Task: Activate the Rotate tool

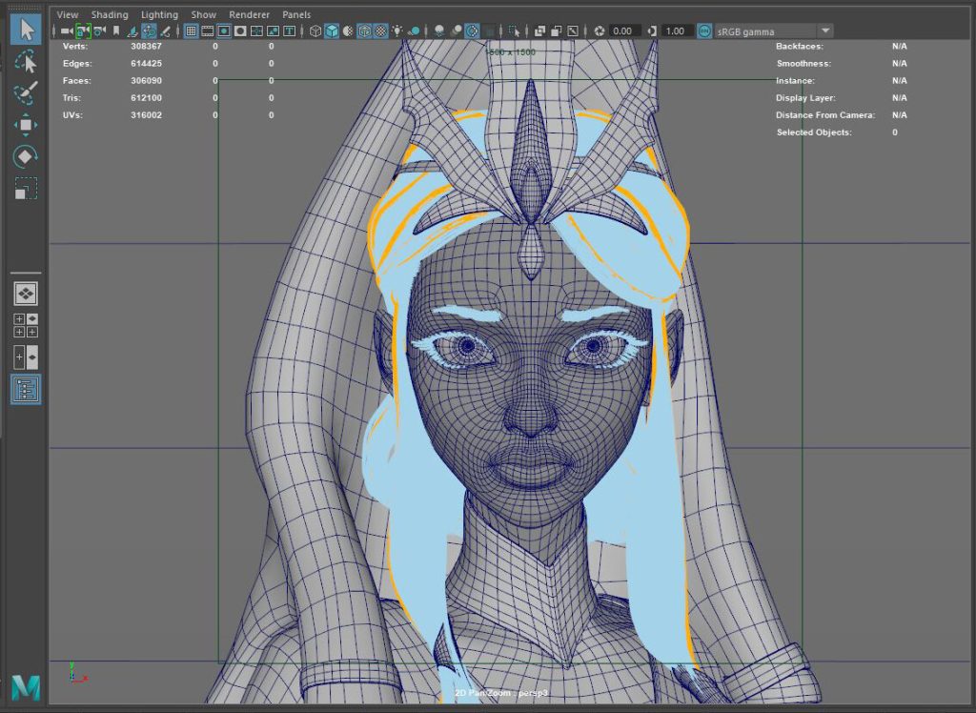Action: coord(26,156)
